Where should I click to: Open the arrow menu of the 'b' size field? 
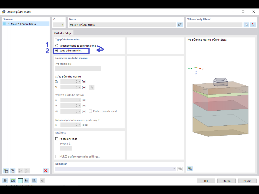[x=79, y=106]
